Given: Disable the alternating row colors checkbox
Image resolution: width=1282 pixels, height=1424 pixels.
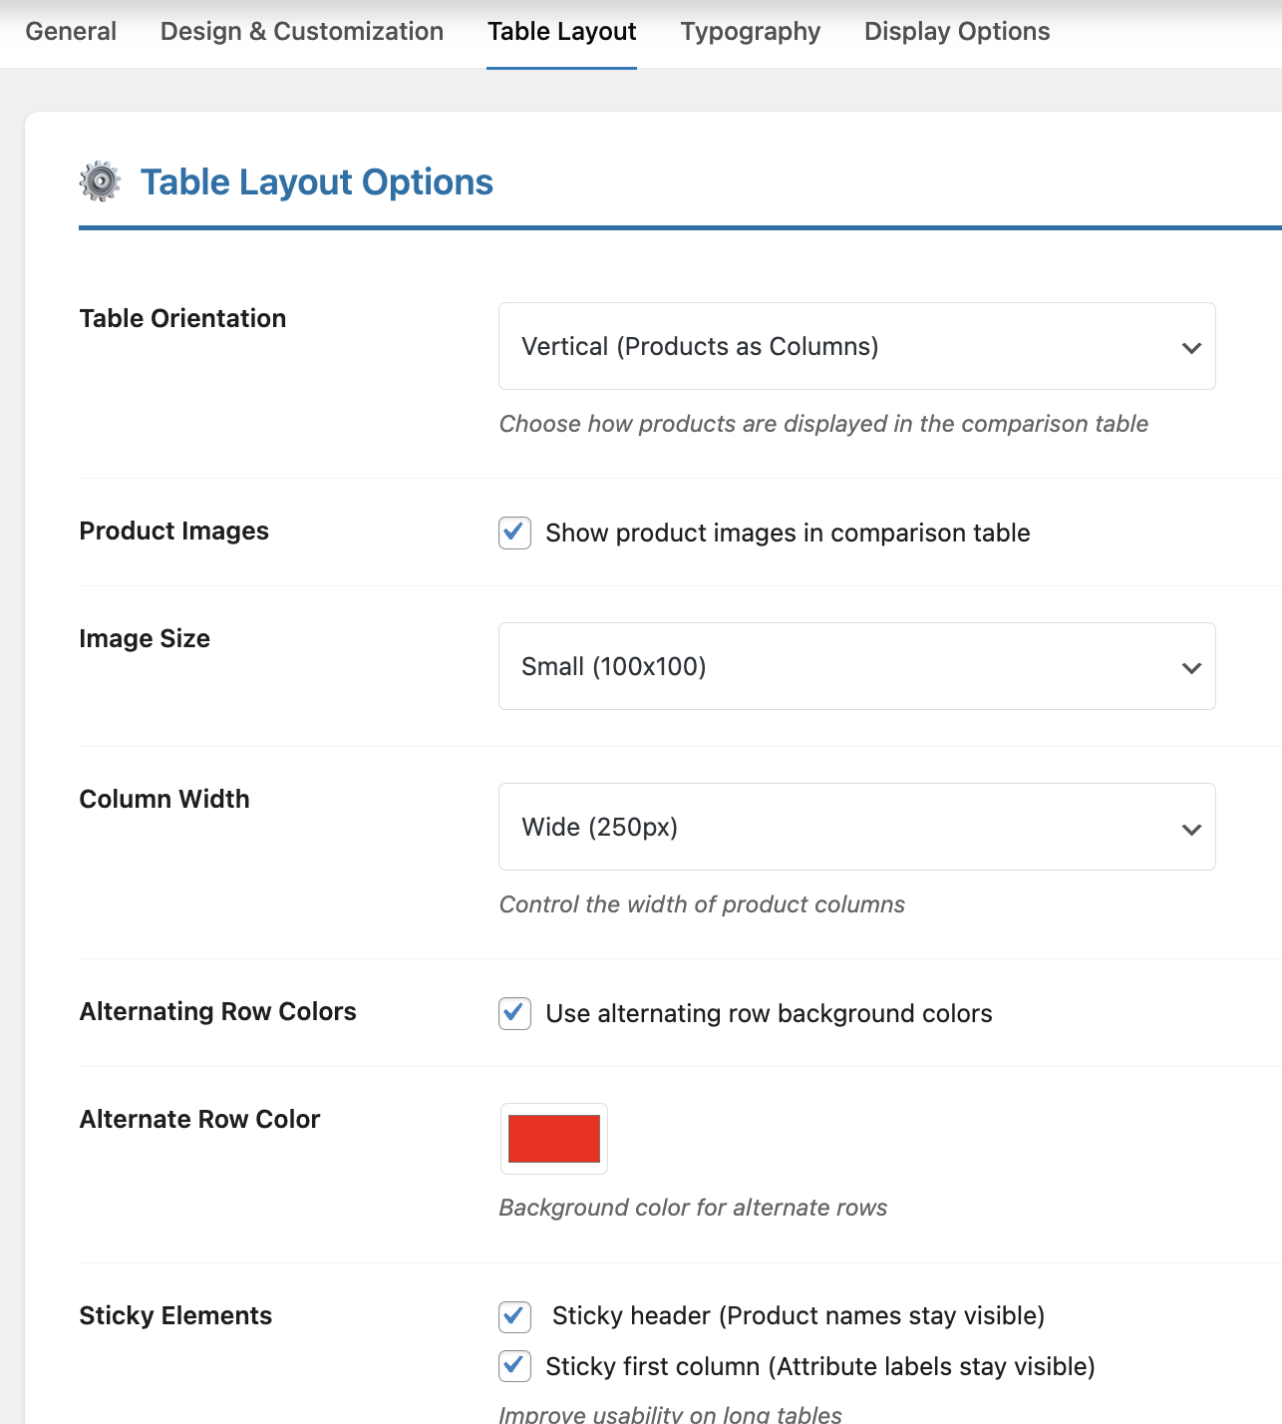Looking at the screenshot, I should click(x=514, y=1013).
